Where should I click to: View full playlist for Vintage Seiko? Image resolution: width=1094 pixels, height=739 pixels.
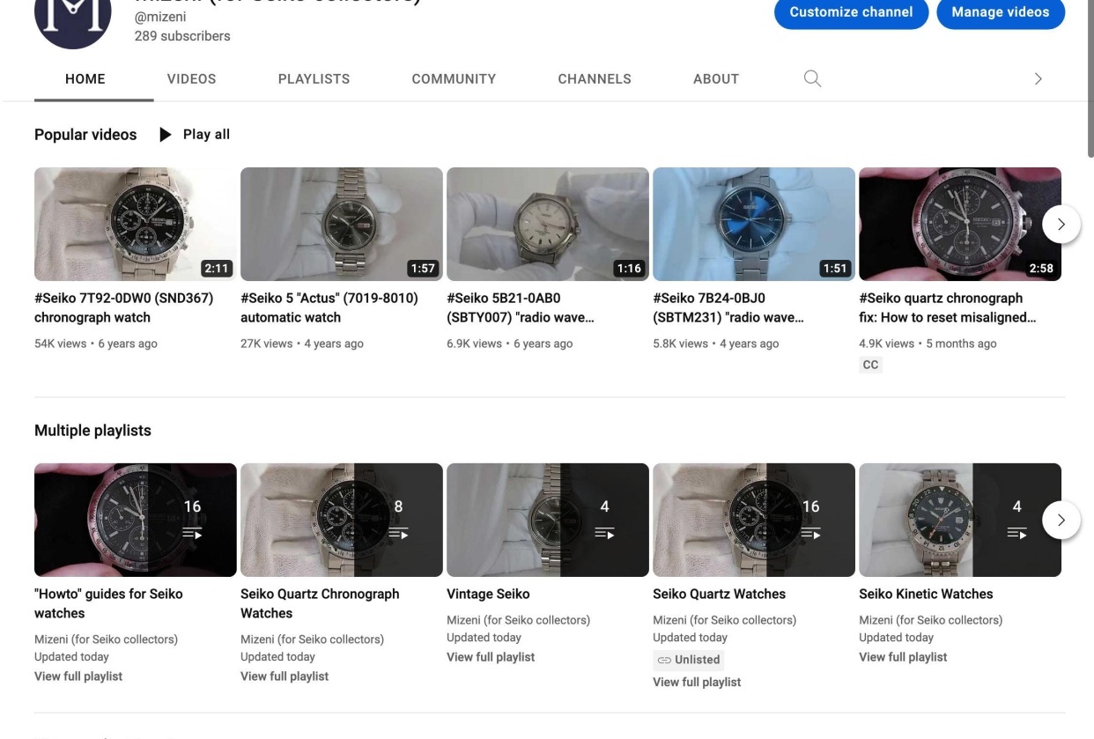tap(491, 657)
